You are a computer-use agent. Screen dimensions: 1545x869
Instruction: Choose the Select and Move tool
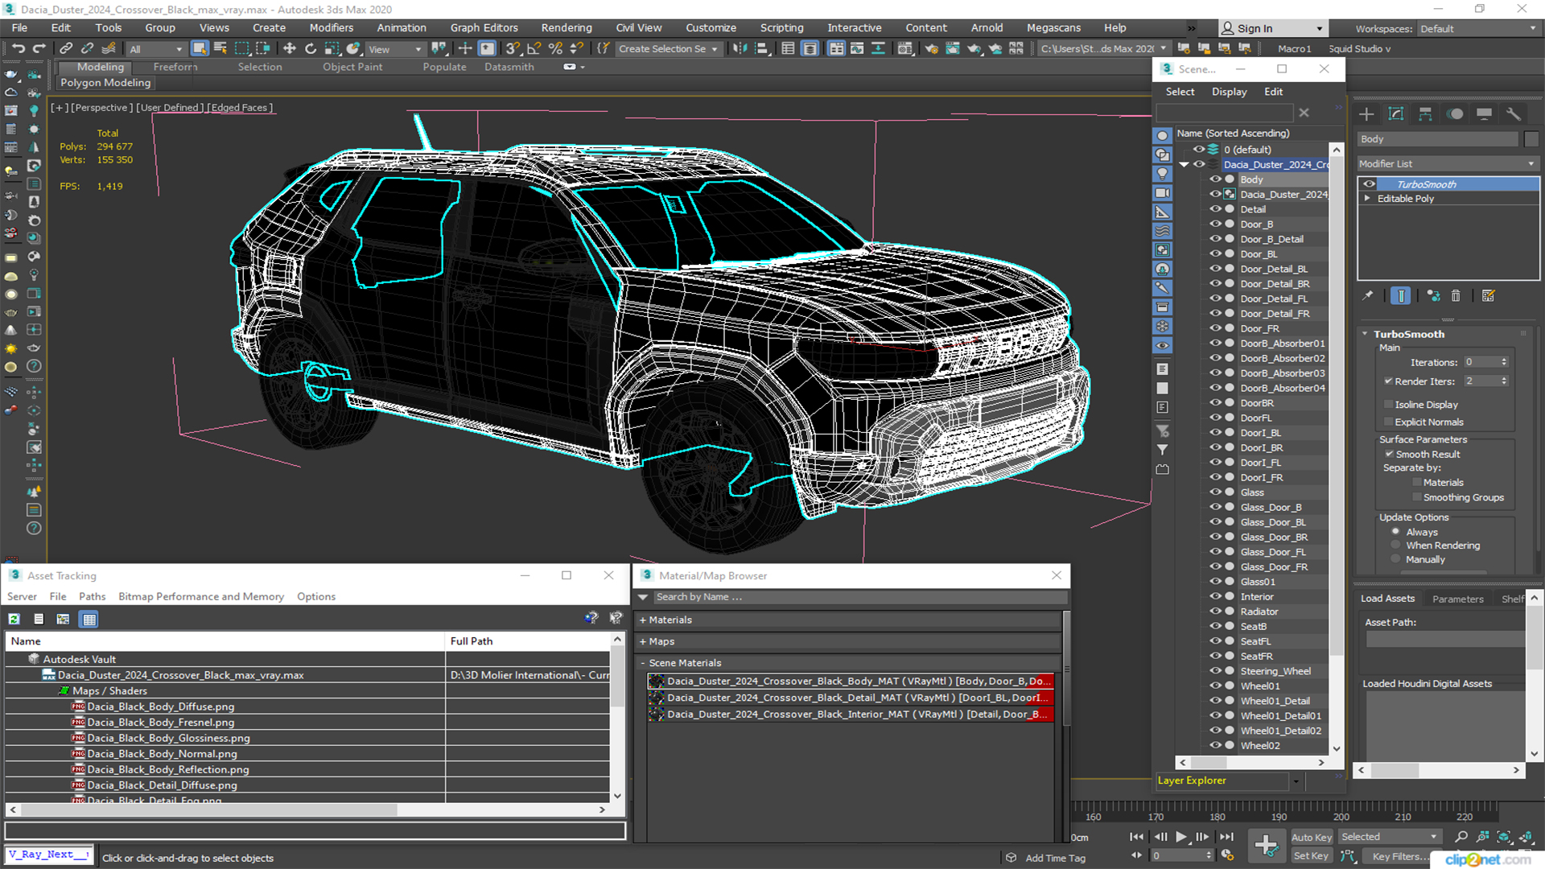[x=290, y=48]
